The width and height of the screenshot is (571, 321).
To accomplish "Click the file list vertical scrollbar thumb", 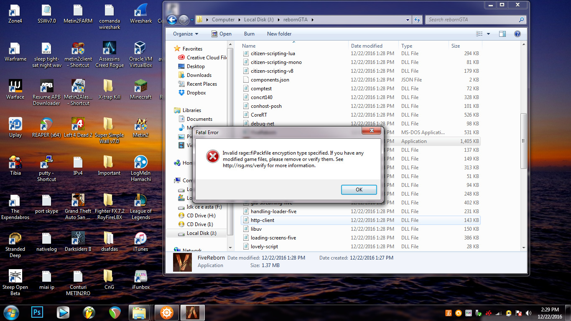I will point(524,141).
